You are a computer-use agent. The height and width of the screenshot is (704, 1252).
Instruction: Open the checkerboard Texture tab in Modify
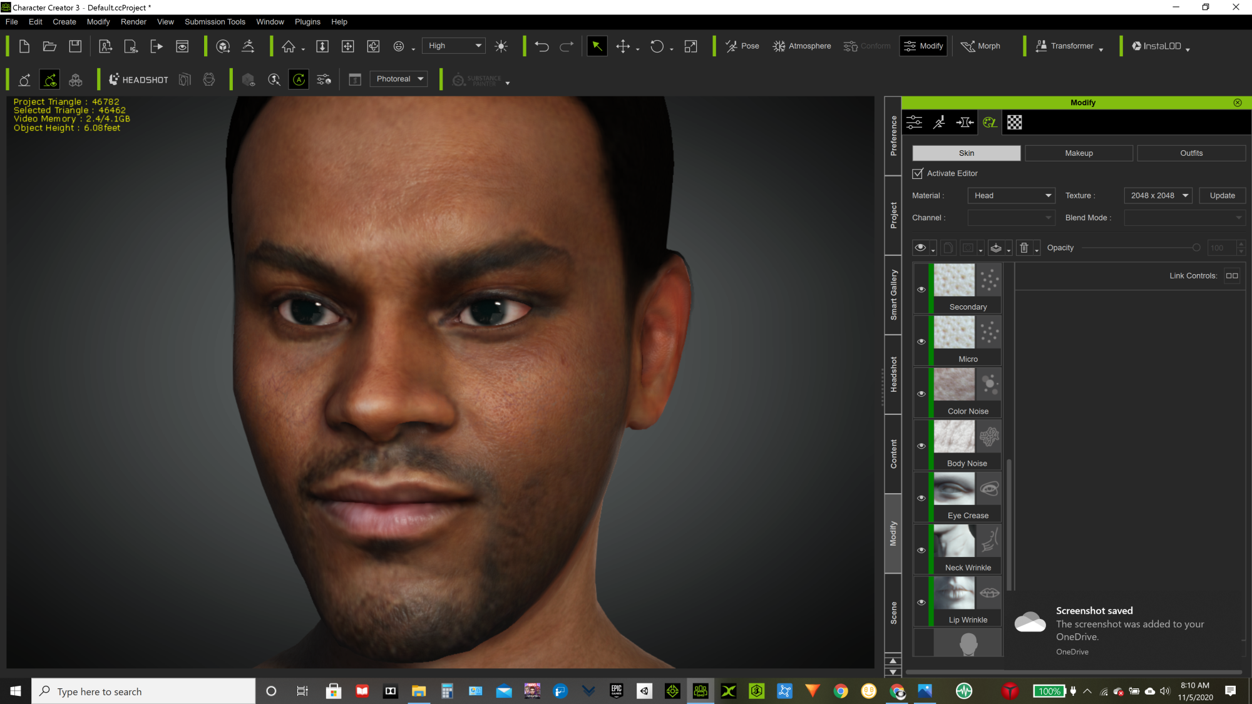click(x=1015, y=123)
